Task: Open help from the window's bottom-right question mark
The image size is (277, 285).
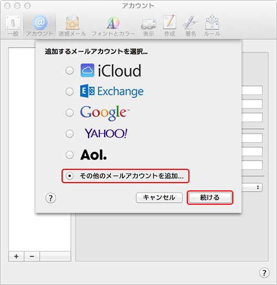Action: click(264, 273)
